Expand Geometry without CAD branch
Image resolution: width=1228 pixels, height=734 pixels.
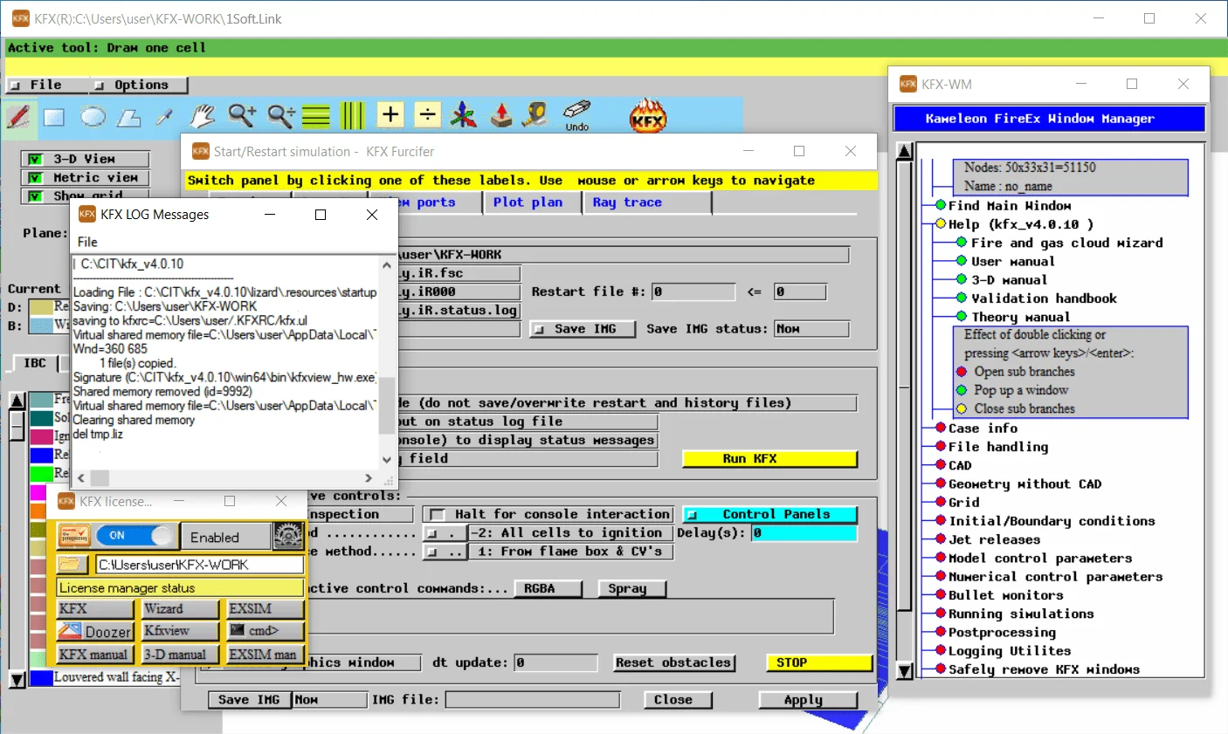[x=941, y=484]
